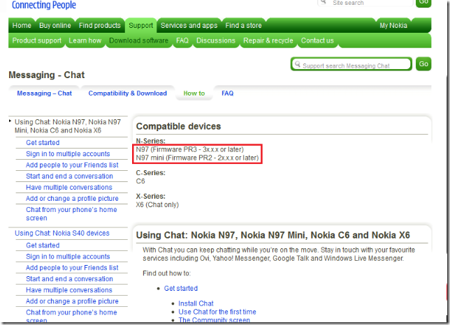This screenshot has height=325, width=450.
Task: Open Chat from phone's home screen, N97 section
Action: [71, 213]
